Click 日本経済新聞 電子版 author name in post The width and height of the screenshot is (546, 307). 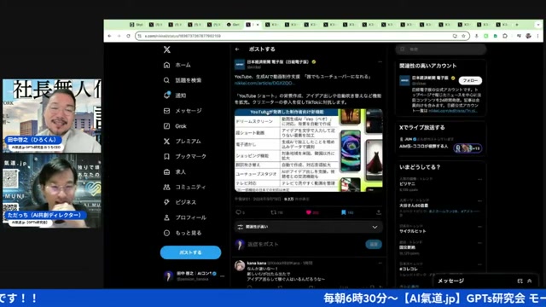coord(277,61)
